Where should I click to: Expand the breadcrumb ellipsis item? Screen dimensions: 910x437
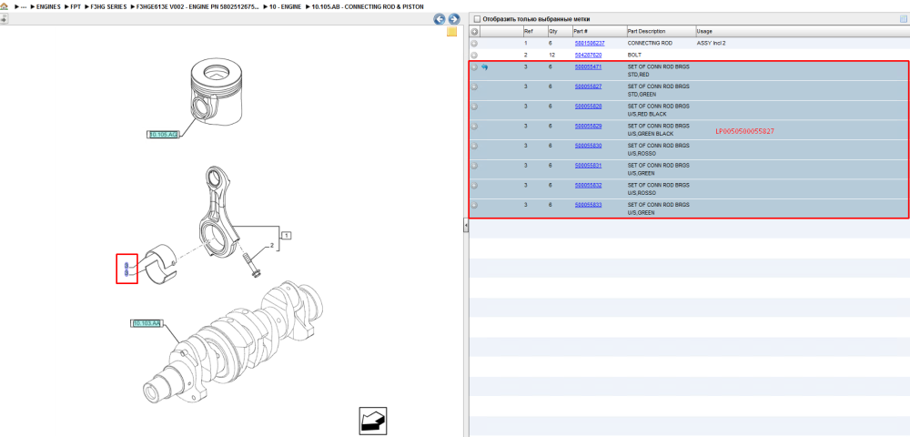24,6
